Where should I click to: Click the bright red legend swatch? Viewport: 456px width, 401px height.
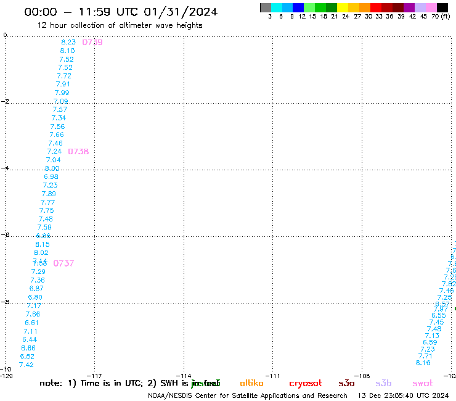tap(376, 7)
